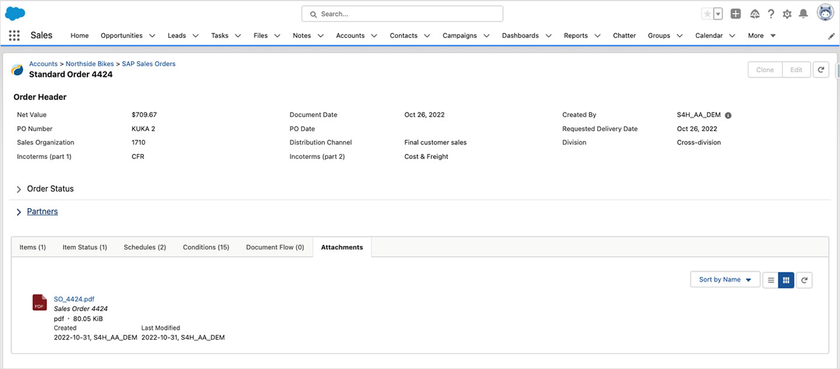Viewport: 840px width, 369px height.
Task: Expand the Calendar dropdown chevron
Action: point(733,36)
